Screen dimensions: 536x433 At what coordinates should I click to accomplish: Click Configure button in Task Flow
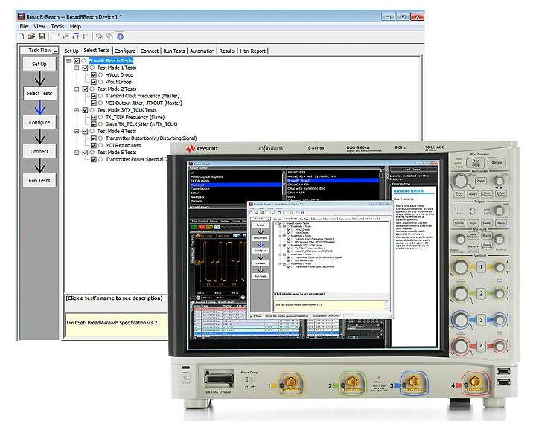(x=39, y=122)
